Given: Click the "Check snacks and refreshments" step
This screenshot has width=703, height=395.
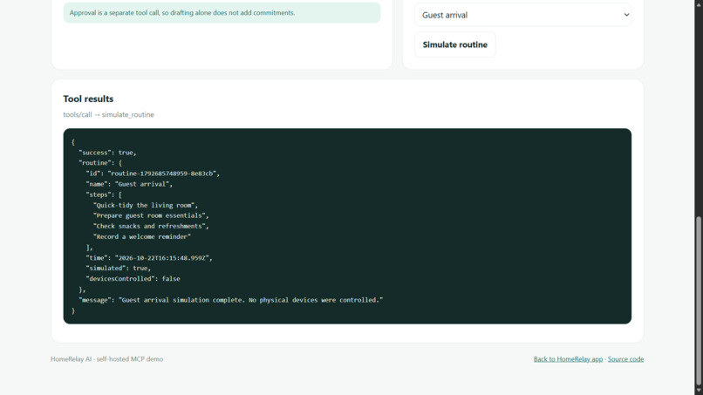Looking at the screenshot, I should (151, 227).
